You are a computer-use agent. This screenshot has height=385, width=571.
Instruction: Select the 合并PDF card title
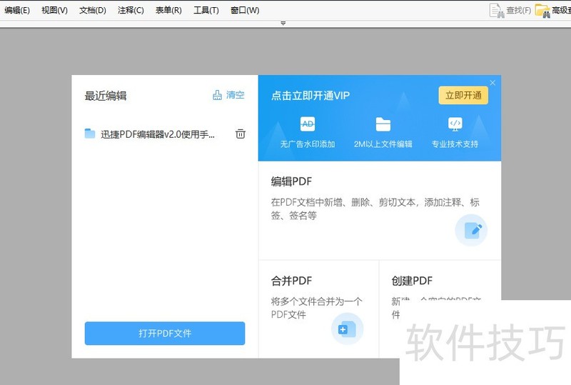(x=291, y=281)
